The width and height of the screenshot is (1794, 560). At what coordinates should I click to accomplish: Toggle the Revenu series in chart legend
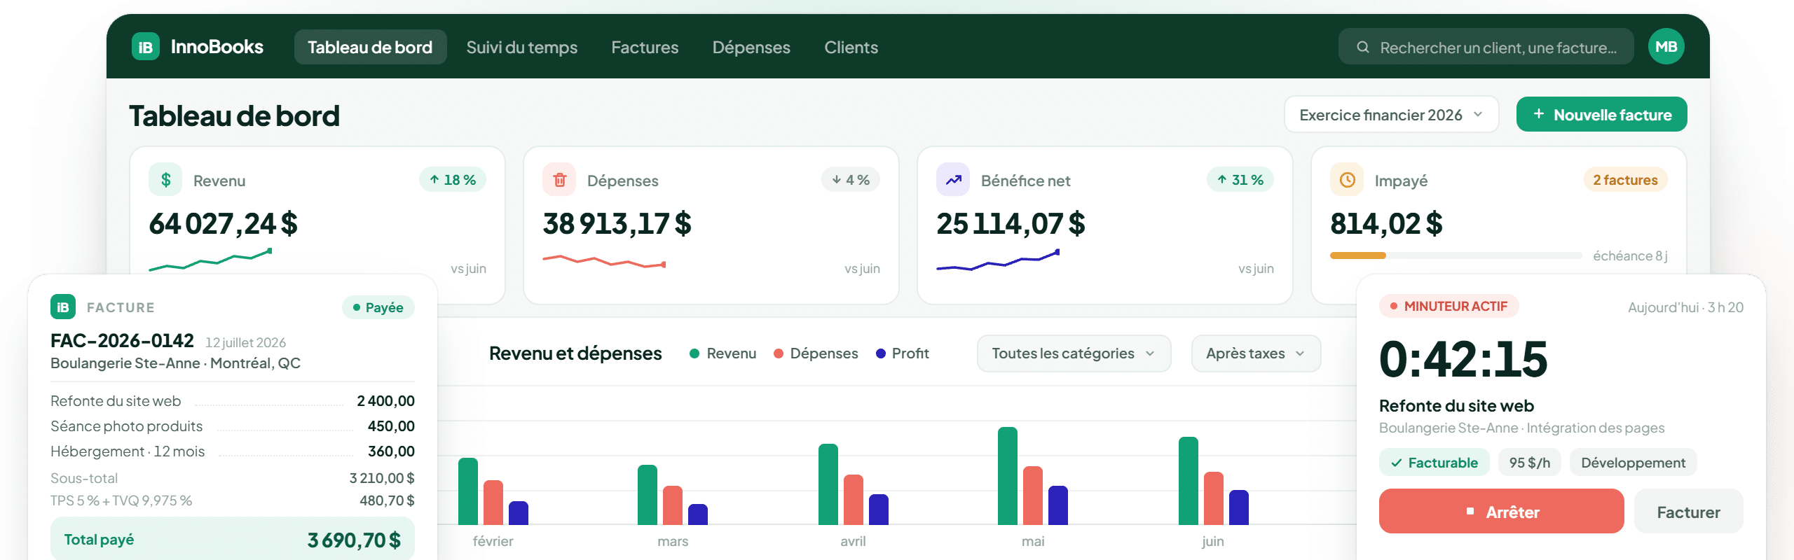pos(723,353)
